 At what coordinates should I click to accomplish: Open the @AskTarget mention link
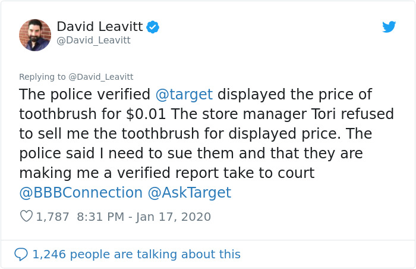190,193
